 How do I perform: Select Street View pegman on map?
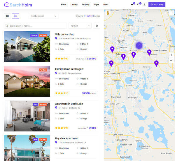(x=108, y=13)
